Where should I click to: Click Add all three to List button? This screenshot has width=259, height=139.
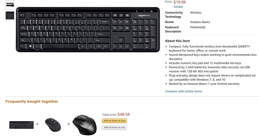tap(114, 127)
